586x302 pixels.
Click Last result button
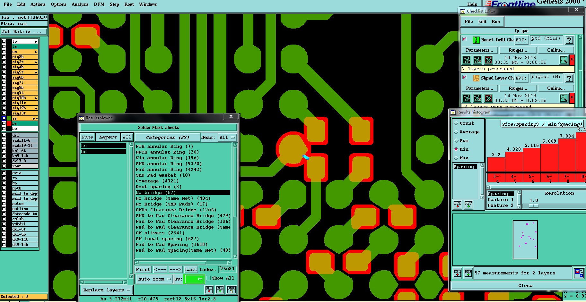(191, 269)
